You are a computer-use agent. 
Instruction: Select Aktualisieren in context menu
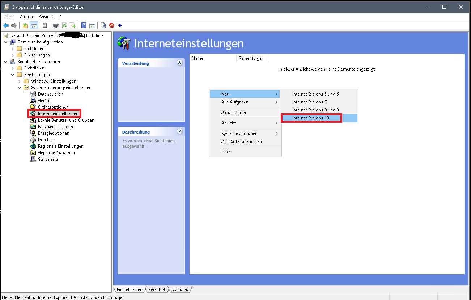pos(245,113)
